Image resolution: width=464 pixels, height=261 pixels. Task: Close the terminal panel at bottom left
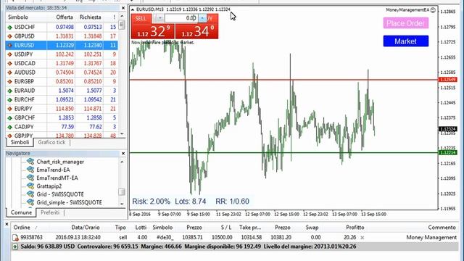7,224
